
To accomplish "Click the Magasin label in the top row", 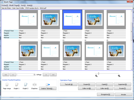I will coord(11,33).
